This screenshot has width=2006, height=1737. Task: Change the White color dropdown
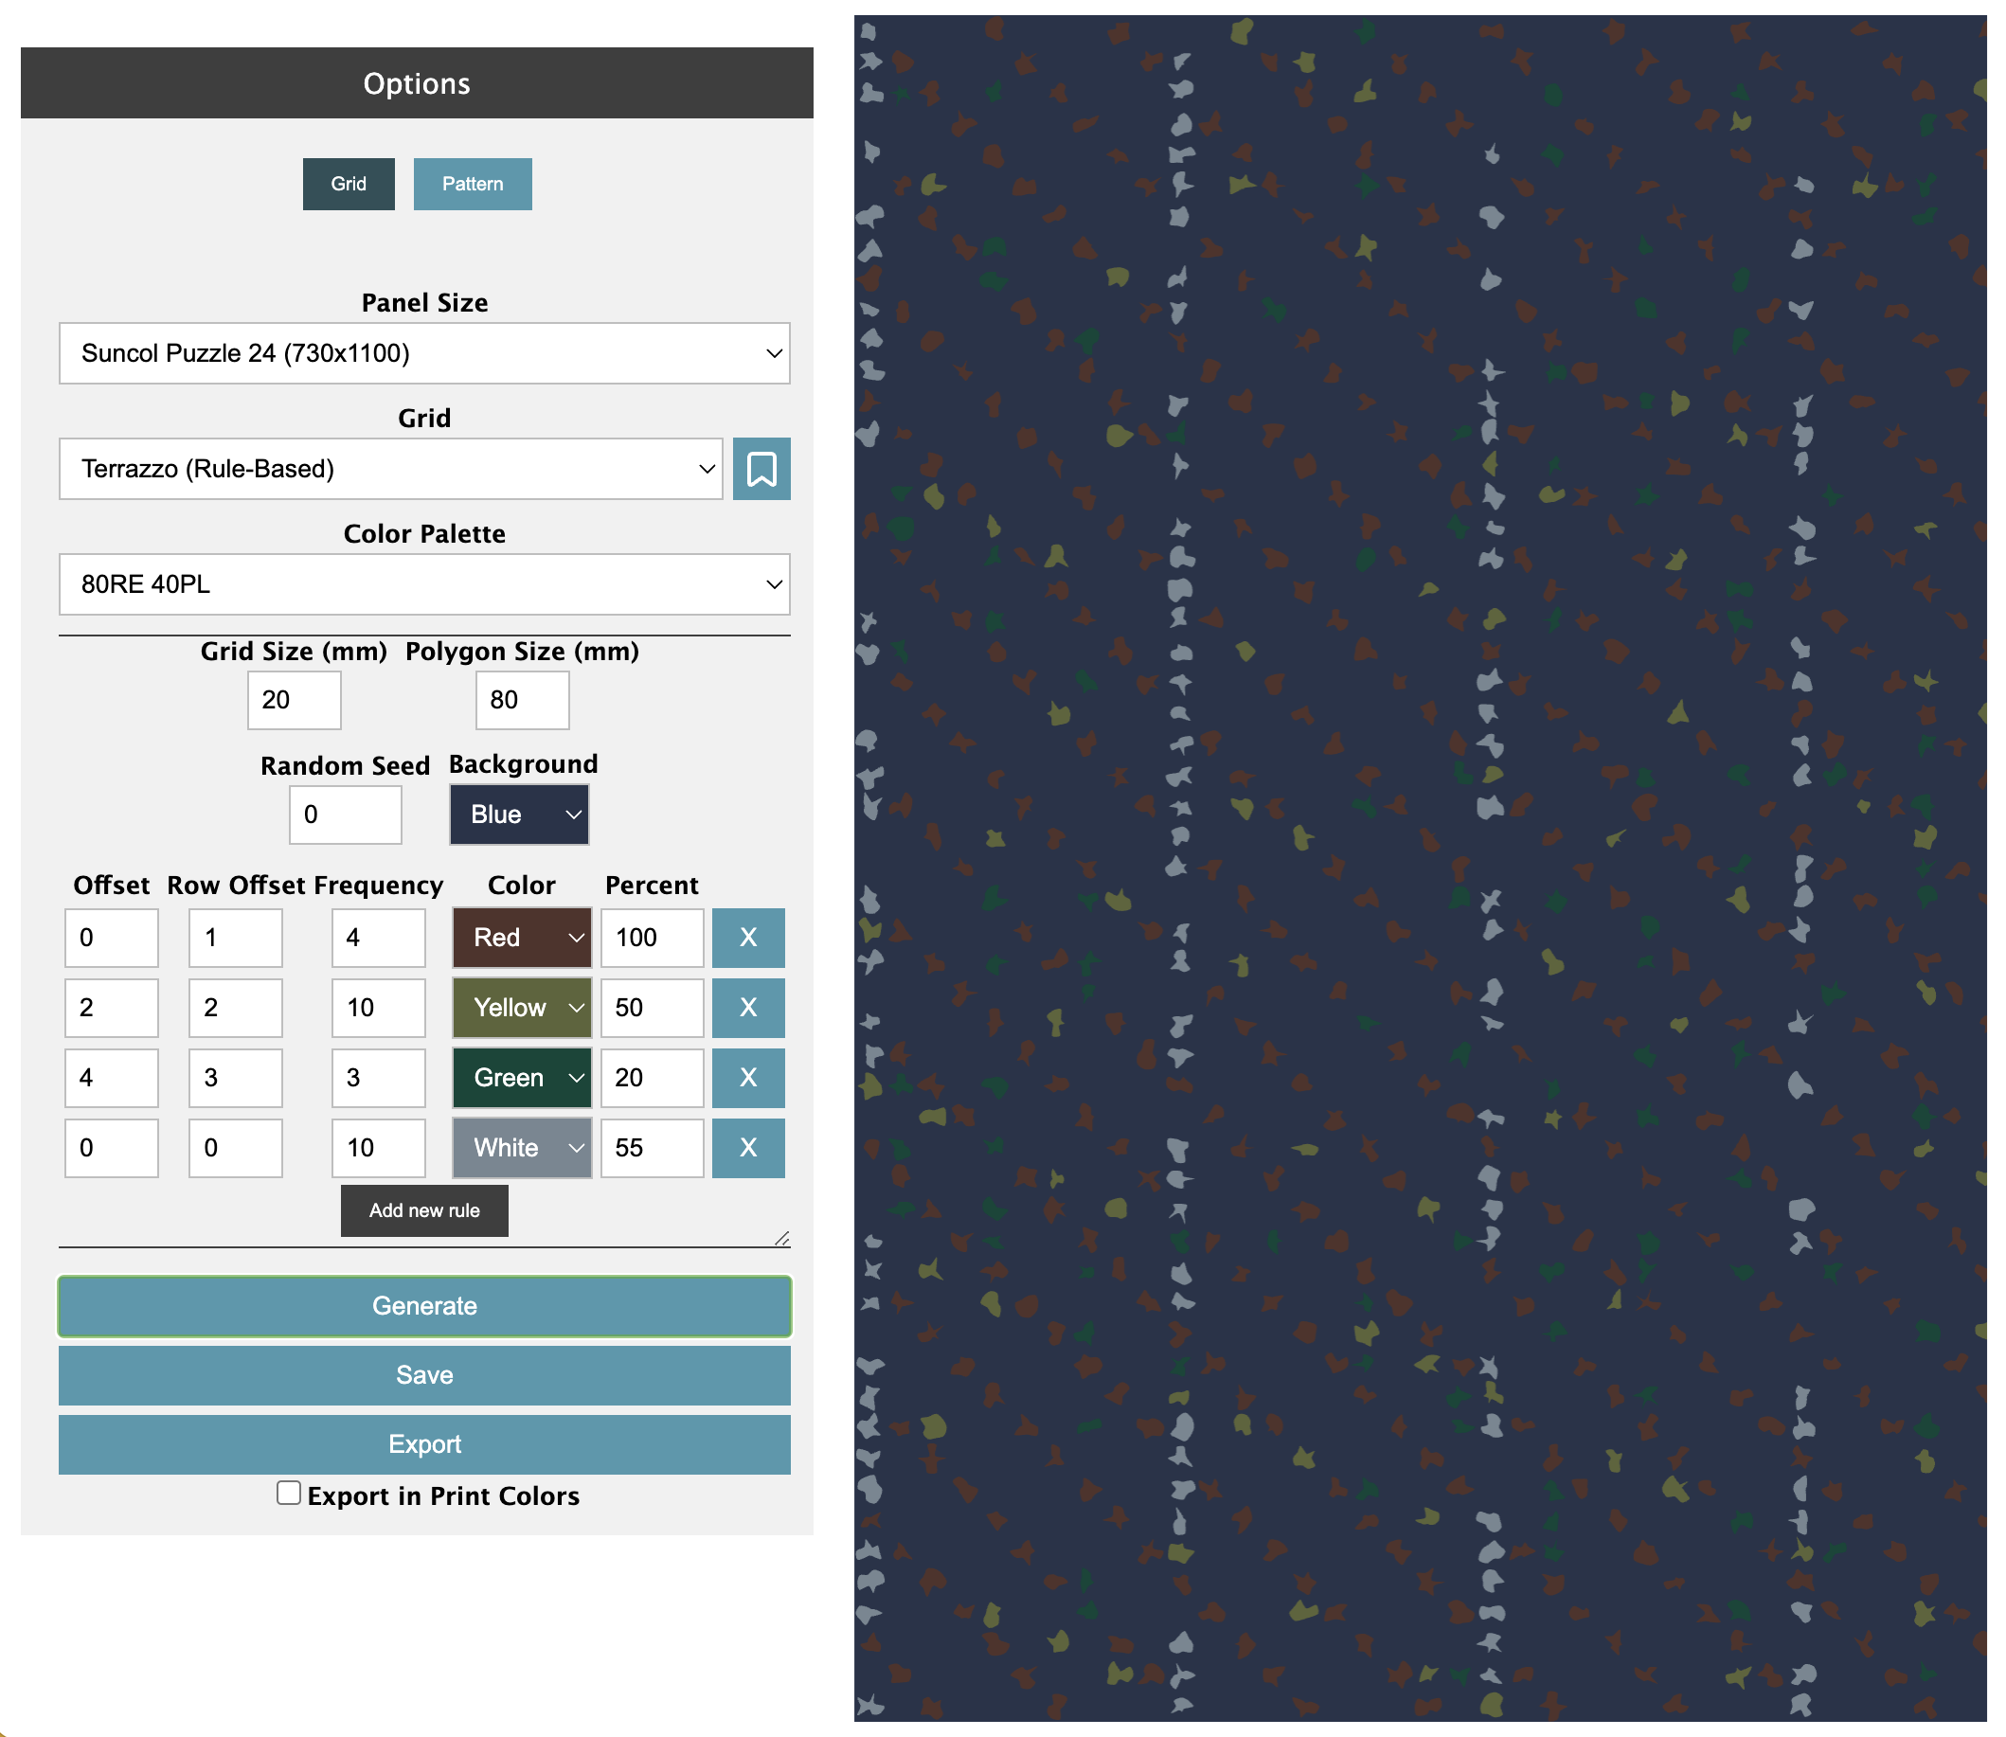click(521, 1148)
